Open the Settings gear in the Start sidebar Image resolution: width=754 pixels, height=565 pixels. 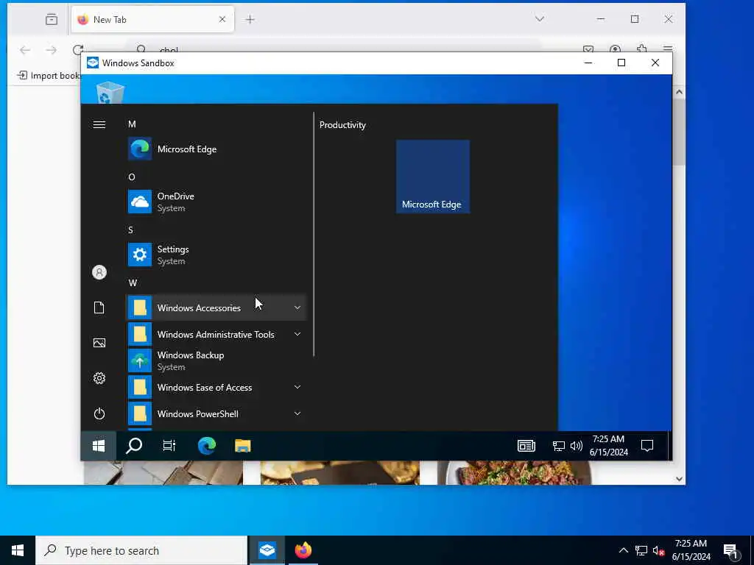99,379
